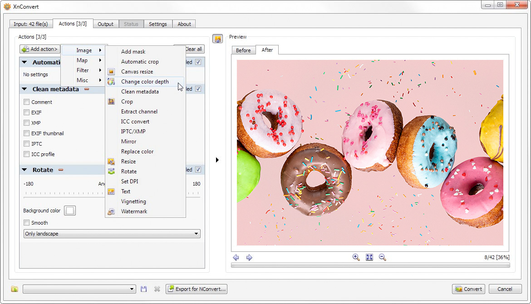Screen dimensions: 531x304
Task: Choose Automatic crop menu entry
Action: click(146, 62)
